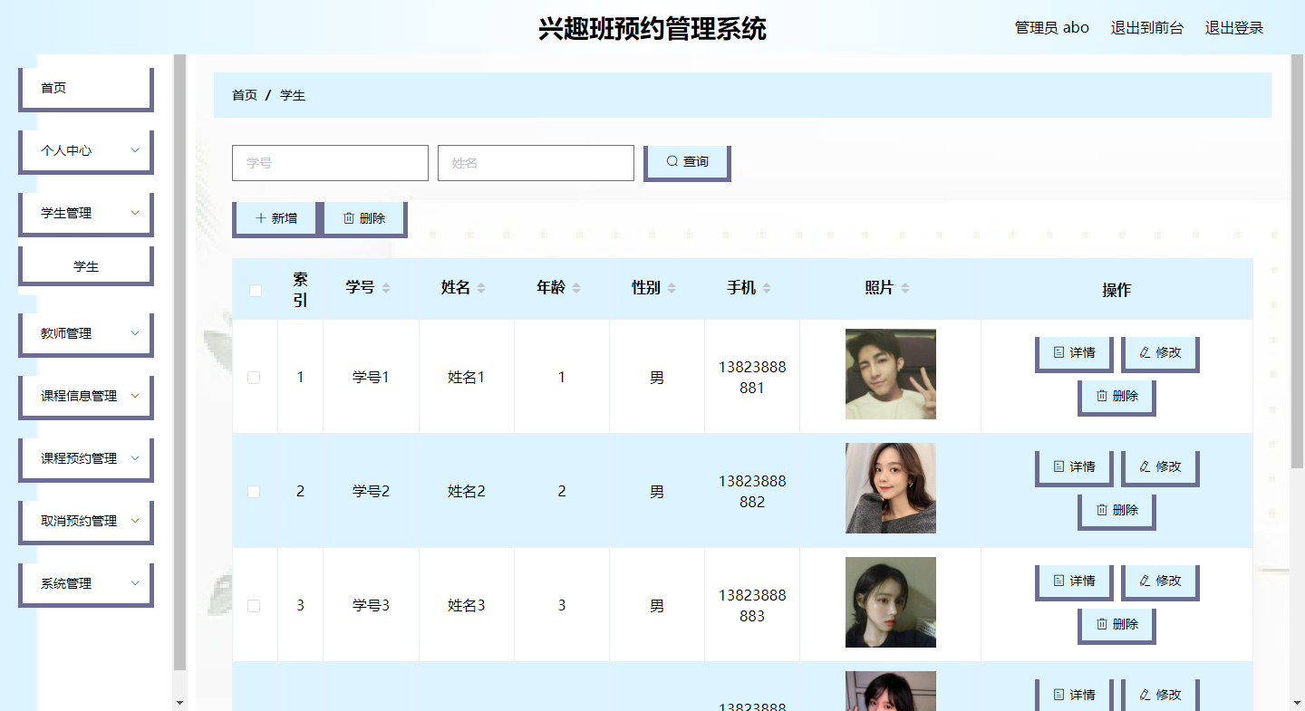
Task: Click the plus icon on the 新增 button
Action: click(x=261, y=218)
